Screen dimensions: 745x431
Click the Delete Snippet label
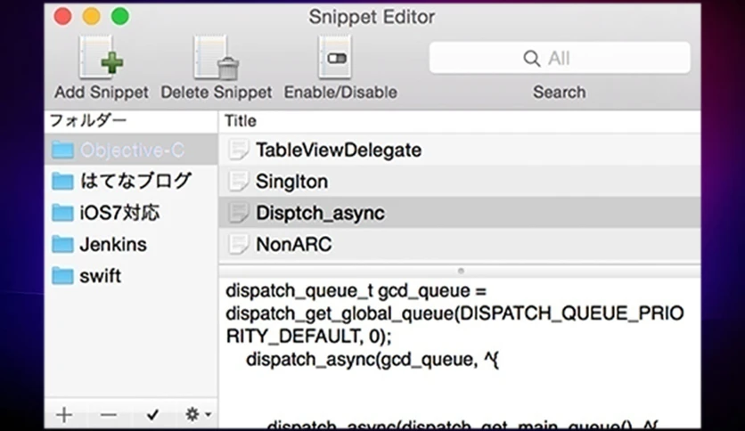[x=217, y=92]
